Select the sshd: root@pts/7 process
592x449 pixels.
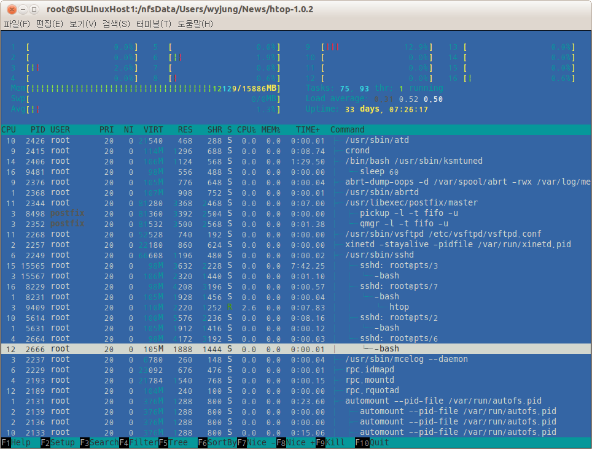[296, 286]
